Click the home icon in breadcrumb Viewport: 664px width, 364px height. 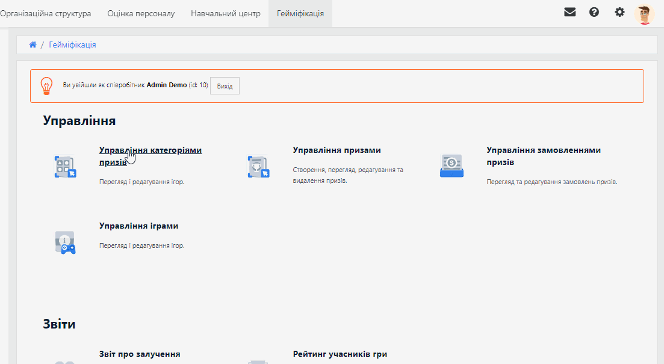pos(33,45)
